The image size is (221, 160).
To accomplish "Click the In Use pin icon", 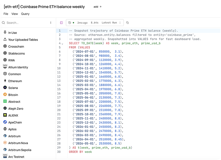I will point(5,32).
